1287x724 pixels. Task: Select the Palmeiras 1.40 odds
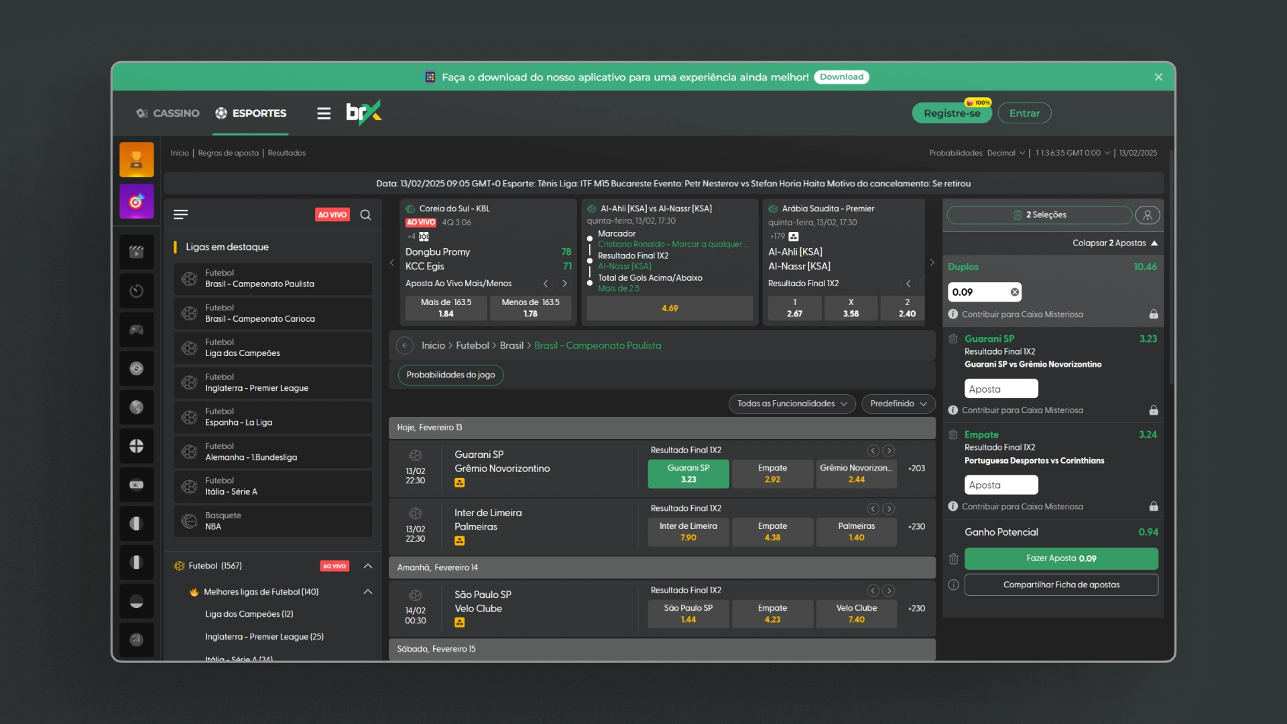(856, 532)
